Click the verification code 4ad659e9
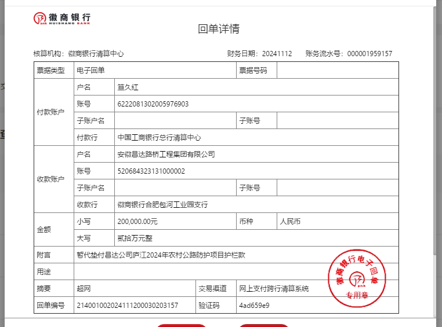Screen dimensions: 442x327 click(254, 306)
